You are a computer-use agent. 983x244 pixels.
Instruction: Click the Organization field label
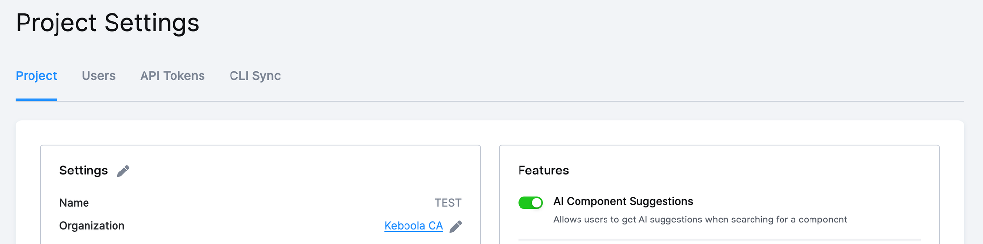pyautogui.click(x=92, y=226)
